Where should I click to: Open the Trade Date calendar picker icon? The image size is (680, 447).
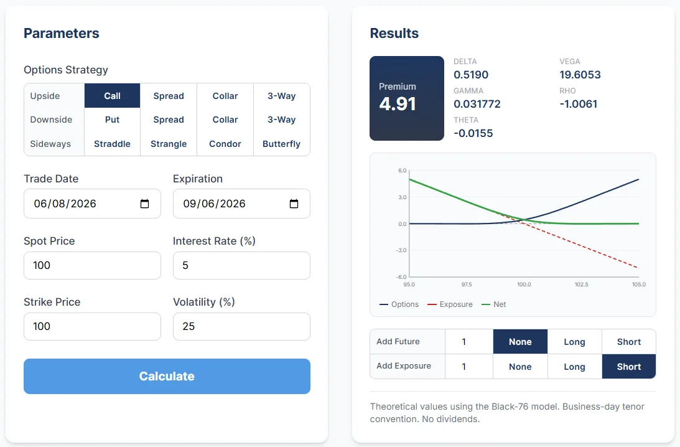144,204
